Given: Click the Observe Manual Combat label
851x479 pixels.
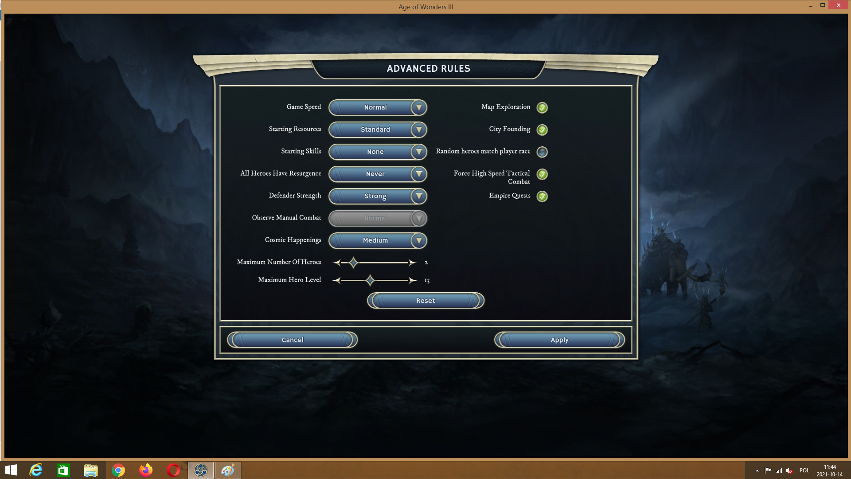Looking at the screenshot, I should 286,218.
